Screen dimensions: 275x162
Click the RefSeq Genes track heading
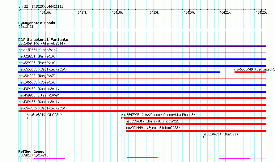31,152
